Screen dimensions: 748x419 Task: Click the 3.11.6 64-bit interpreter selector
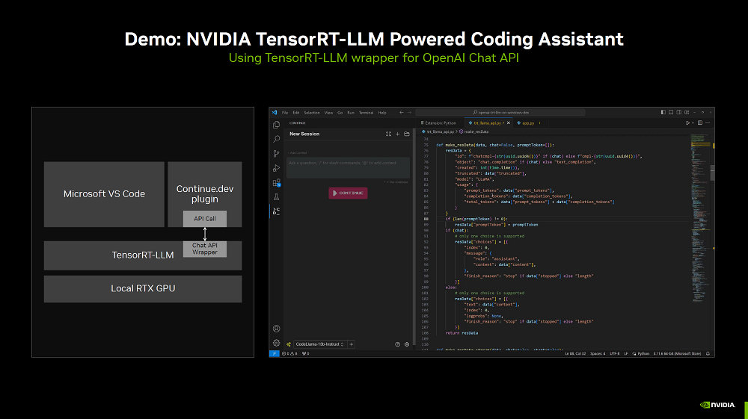678,354
